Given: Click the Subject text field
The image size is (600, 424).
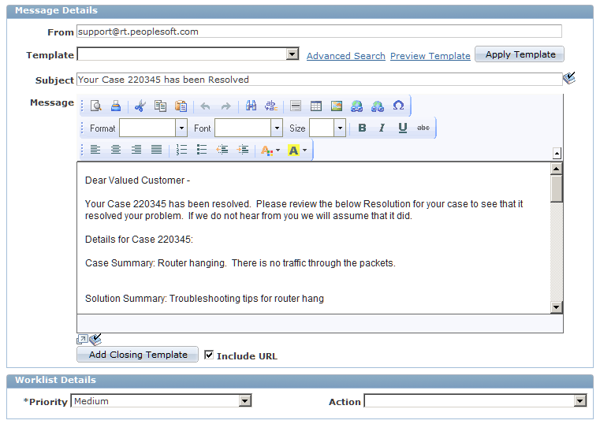Looking at the screenshot, I should point(319,80).
